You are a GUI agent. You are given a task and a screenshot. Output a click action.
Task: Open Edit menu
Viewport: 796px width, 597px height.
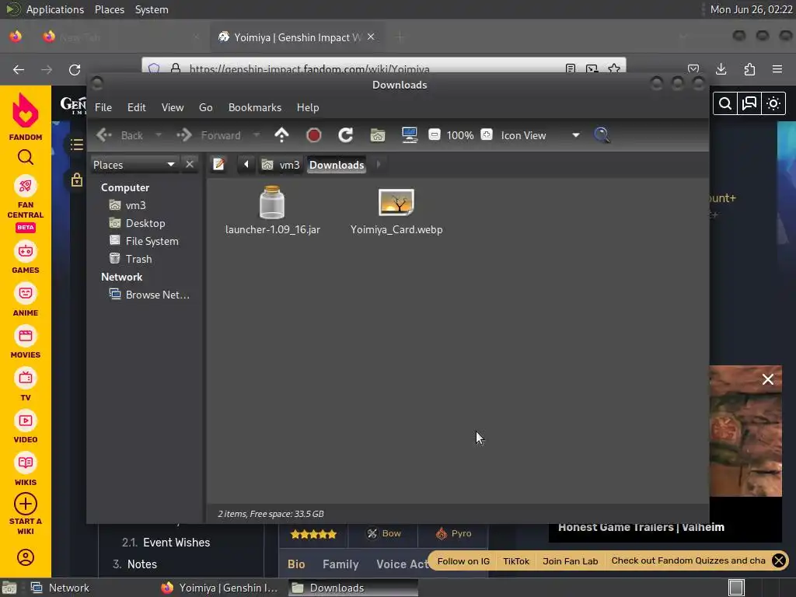137,107
